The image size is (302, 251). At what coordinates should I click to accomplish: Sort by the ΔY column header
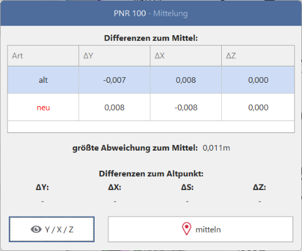[x=115, y=56]
